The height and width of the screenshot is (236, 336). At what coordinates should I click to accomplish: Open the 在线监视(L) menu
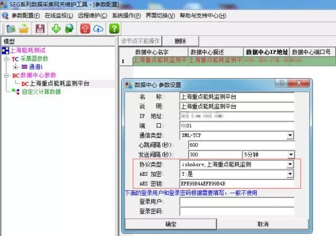click(59, 16)
